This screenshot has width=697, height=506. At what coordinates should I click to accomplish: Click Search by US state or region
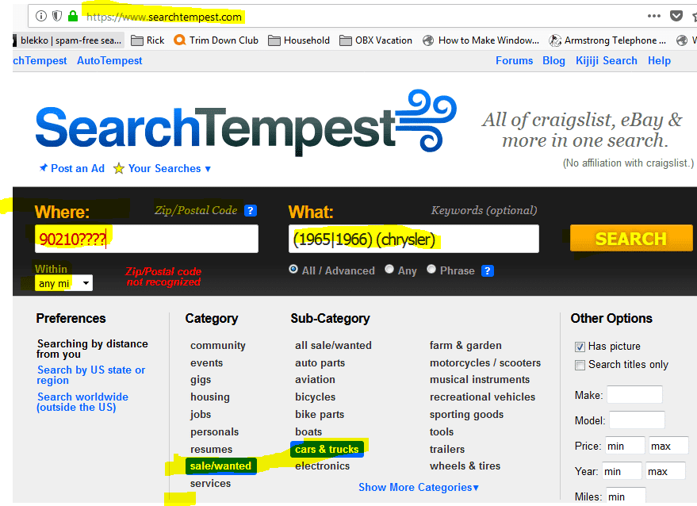[x=90, y=375]
